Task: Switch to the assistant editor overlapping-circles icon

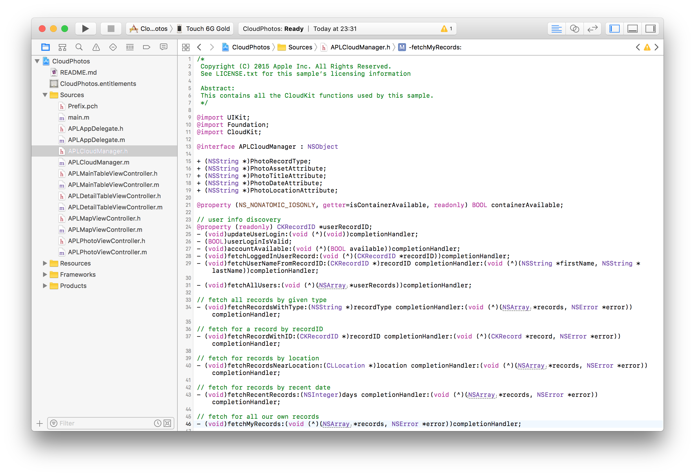Action: [574, 29]
